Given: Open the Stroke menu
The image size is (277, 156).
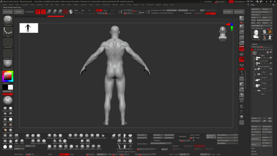Looking at the screenshot, I should (129, 5).
